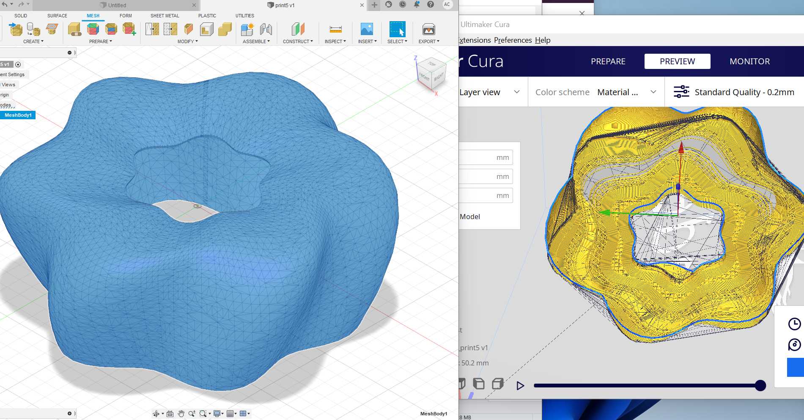Play the layer simulation in Cura
This screenshot has height=420, width=804.
click(x=520, y=386)
